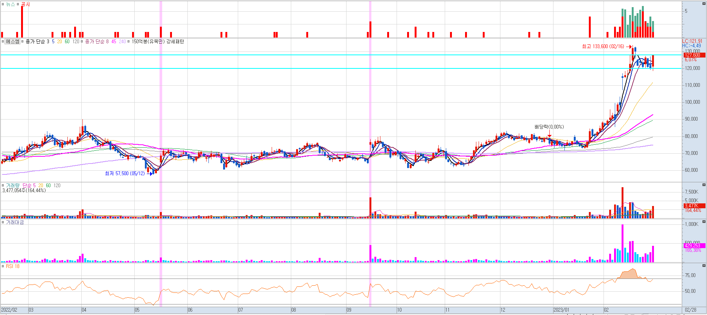Click the square marker beside 거래대금 label

point(3,222)
